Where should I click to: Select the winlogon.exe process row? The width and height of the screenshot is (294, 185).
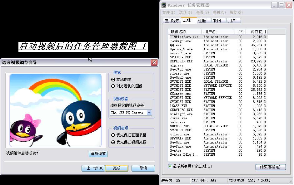(218, 114)
